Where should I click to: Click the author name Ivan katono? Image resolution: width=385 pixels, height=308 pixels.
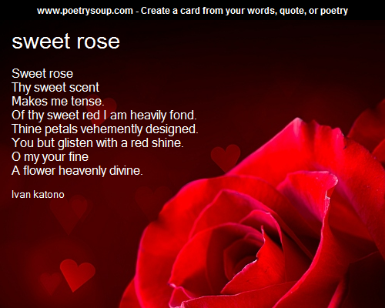click(38, 194)
